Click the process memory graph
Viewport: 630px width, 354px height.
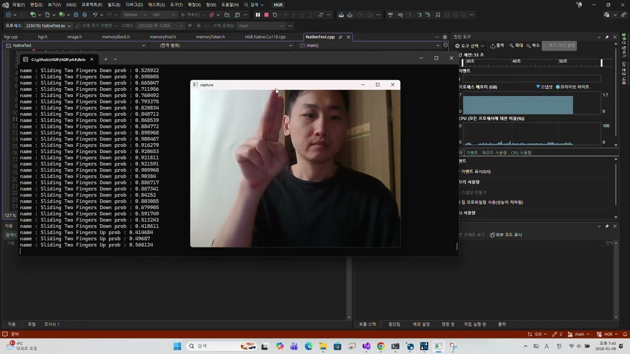(x=532, y=103)
